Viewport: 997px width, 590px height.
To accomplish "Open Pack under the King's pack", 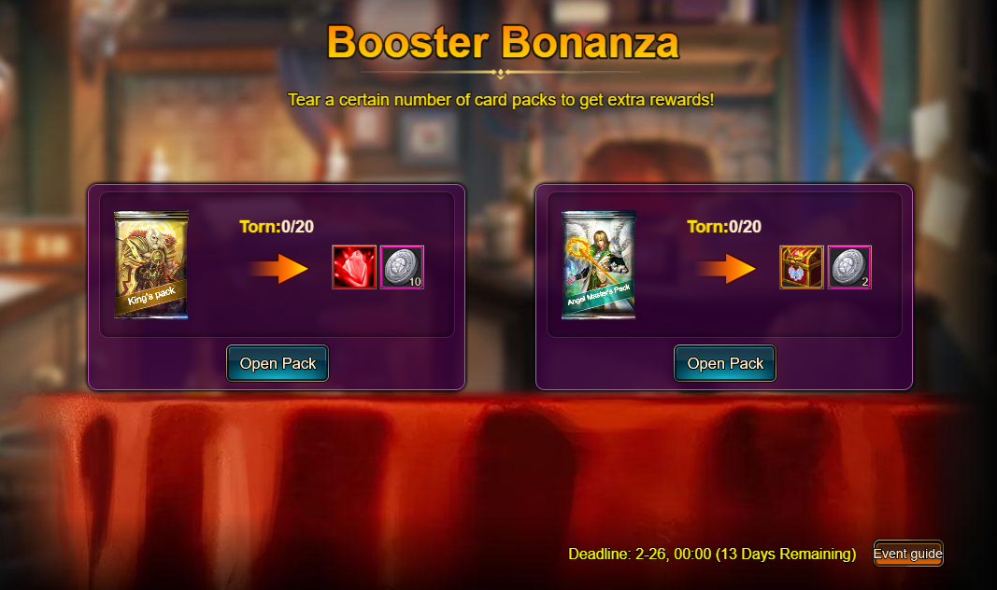I will pyautogui.click(x=278, y=363).
